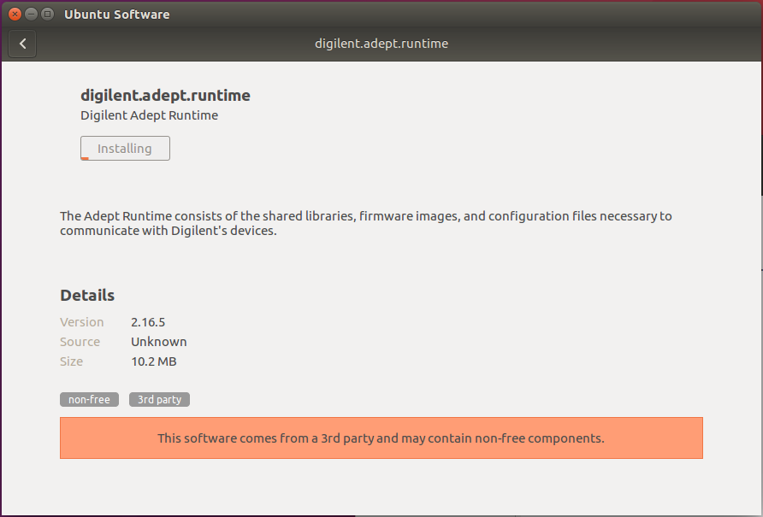Select the version value 2.16.5
This screenshot has width=763, height=517.
[x=148, y=322]
